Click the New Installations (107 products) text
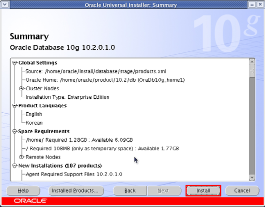 tap(60, 166)
